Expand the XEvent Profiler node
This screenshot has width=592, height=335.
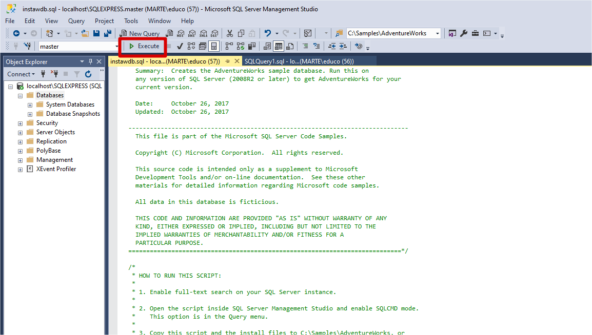pyautogui.click(x=21, y=170)
